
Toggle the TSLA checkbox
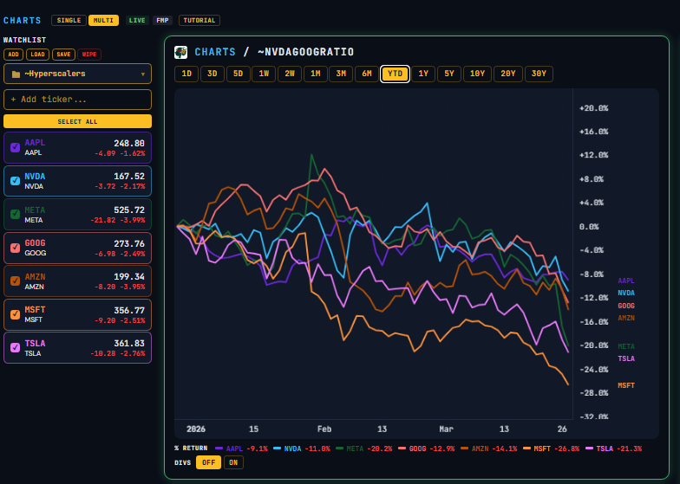click(x=16, y=348)
